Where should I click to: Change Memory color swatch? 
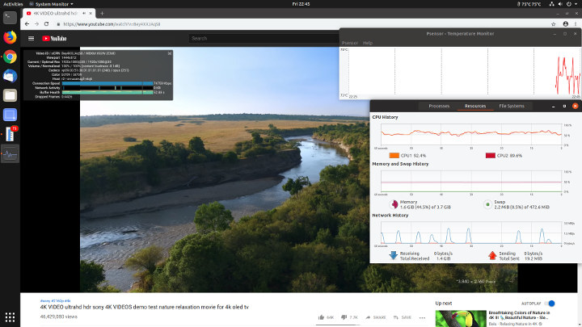[x=394, y=204]
